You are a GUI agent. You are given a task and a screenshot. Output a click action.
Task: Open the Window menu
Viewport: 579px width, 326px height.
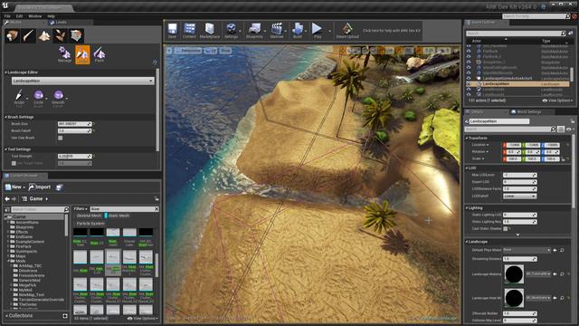point(35,16)
